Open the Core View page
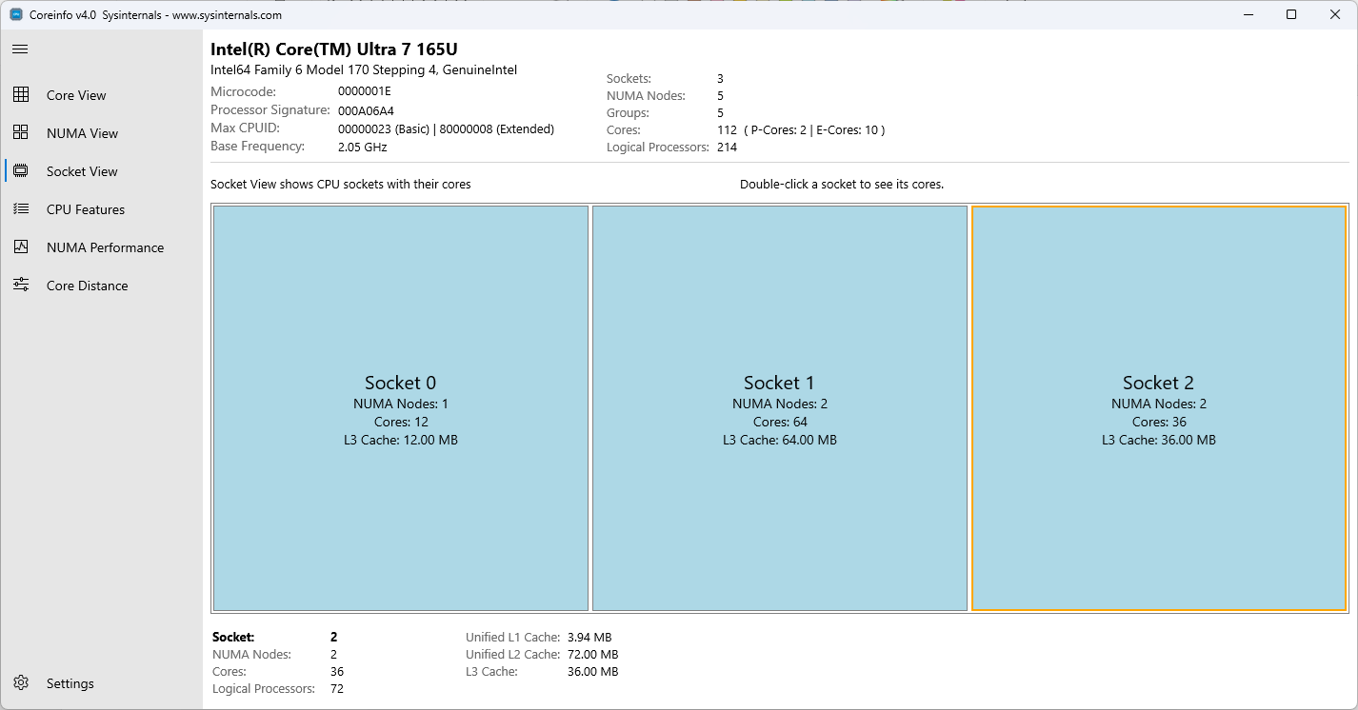The height and width of the screenshot is (710, 1358). 76,94
